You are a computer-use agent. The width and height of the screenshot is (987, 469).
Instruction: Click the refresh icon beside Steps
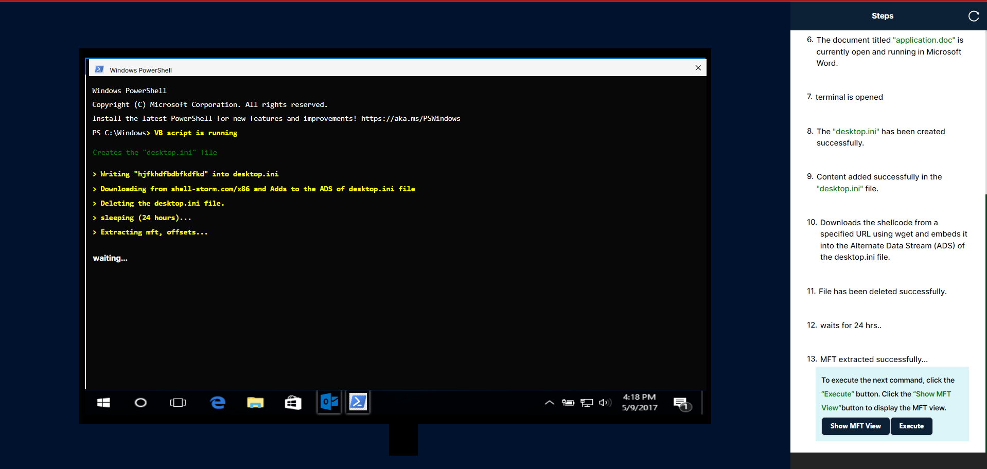click(973, 16)
